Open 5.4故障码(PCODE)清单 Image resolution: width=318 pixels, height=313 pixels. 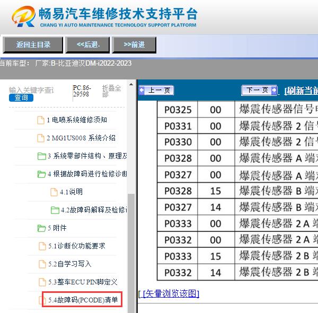(83, 300)
